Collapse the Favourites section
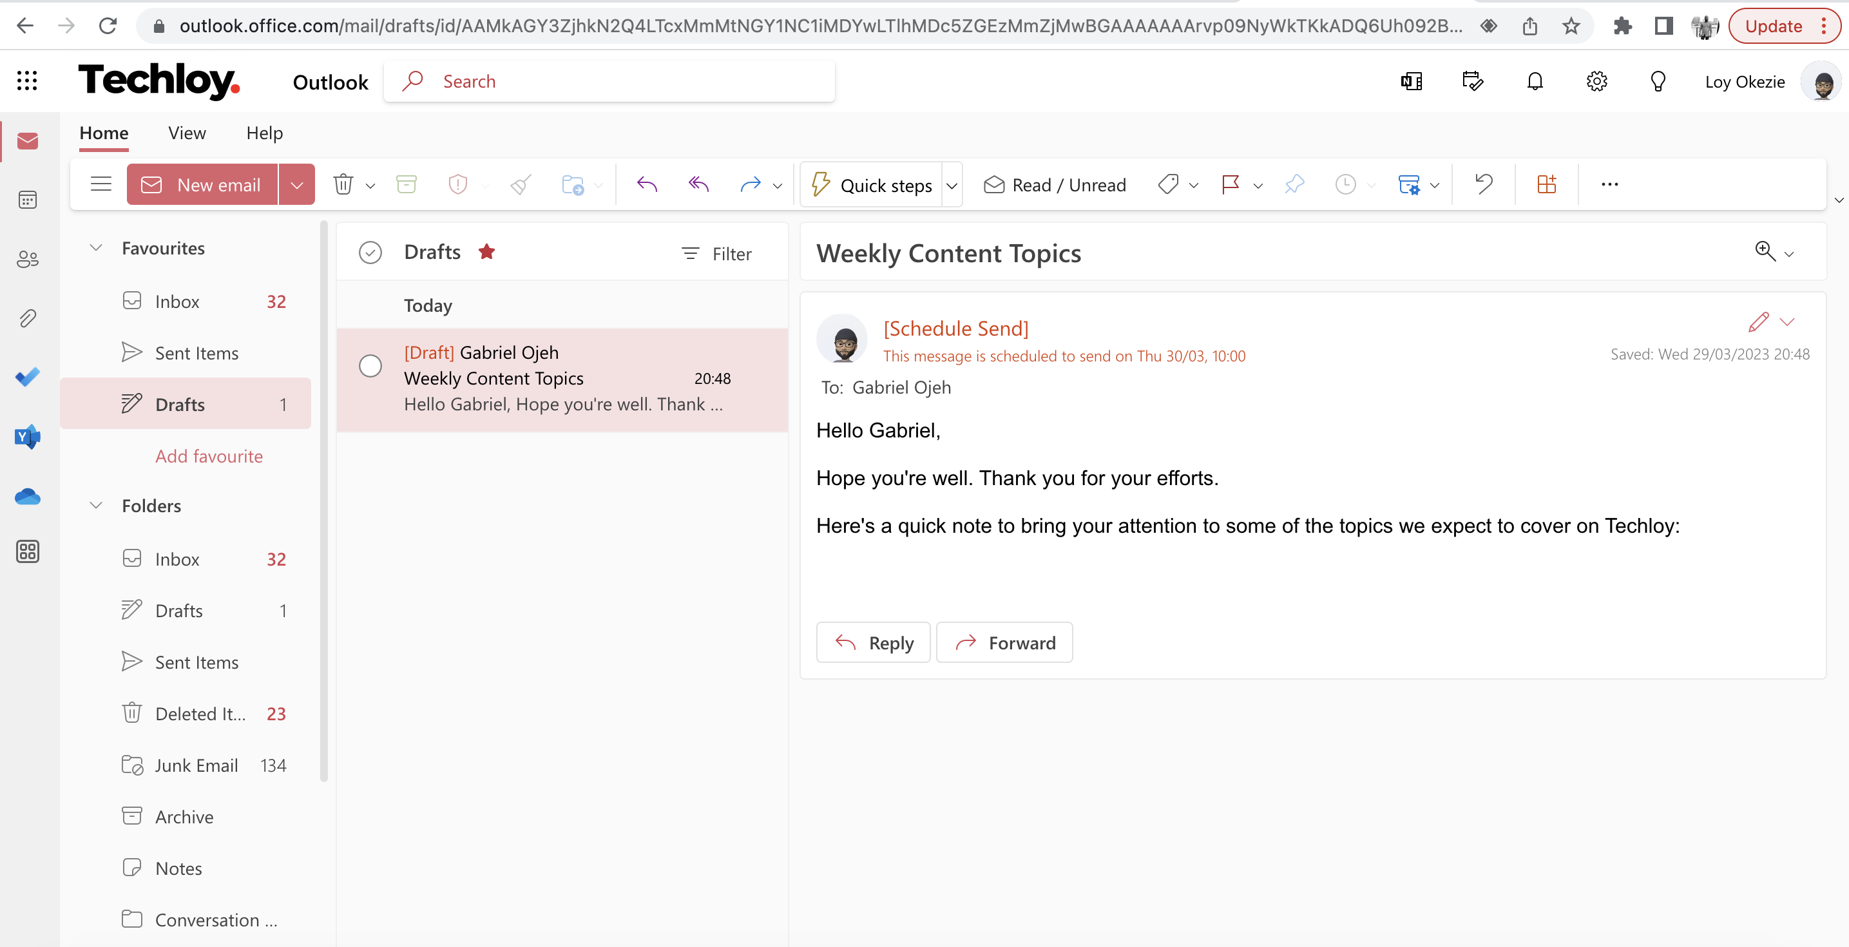 click(96, 247)
